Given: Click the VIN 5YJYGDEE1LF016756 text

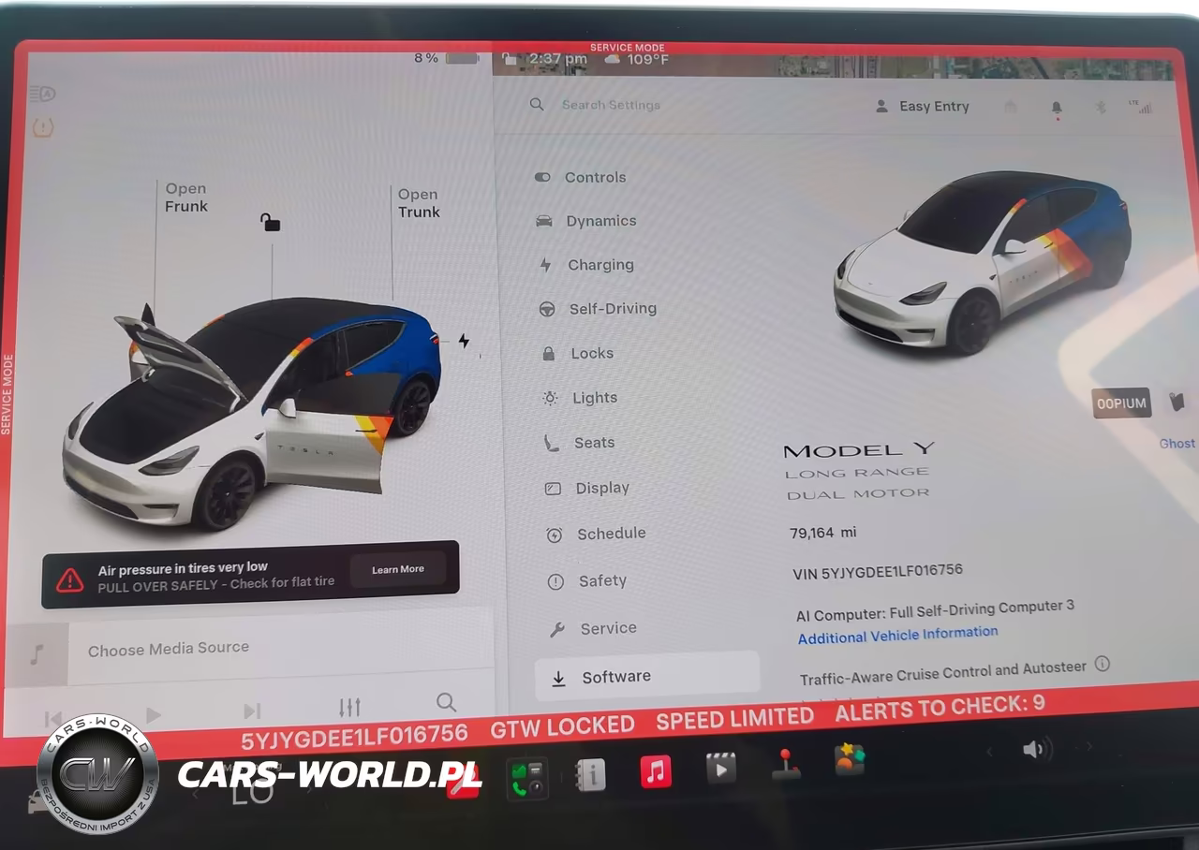Looking at the screenshot, I should pos(877,572).
